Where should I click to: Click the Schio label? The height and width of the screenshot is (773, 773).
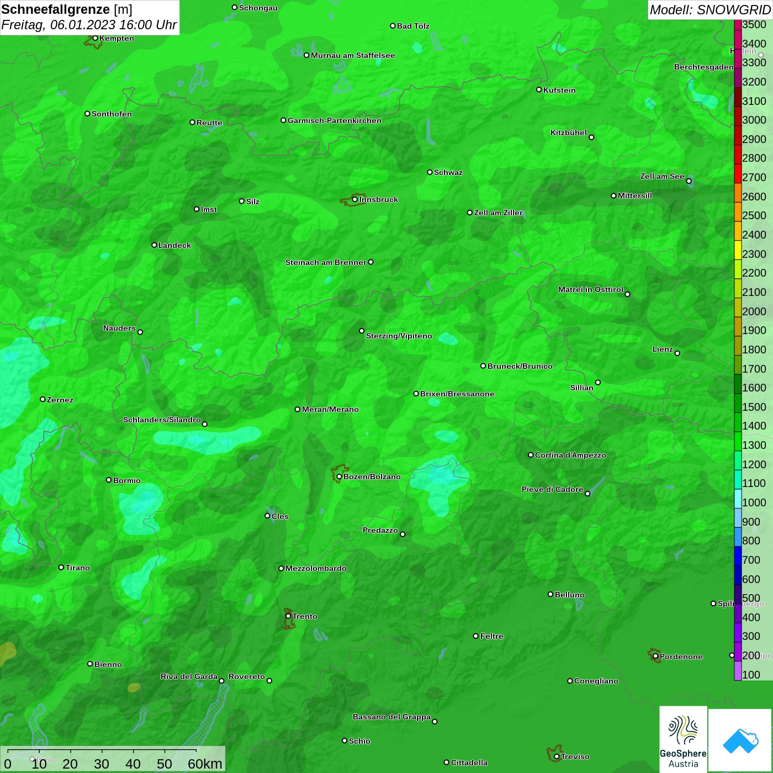pyautogui.click(x=359, y=741)
